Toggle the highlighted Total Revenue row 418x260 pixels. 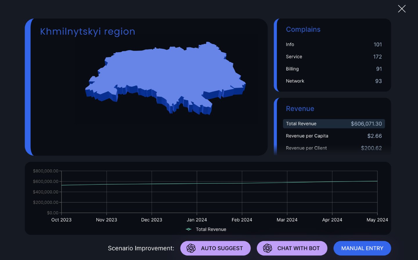coord(334,123)
